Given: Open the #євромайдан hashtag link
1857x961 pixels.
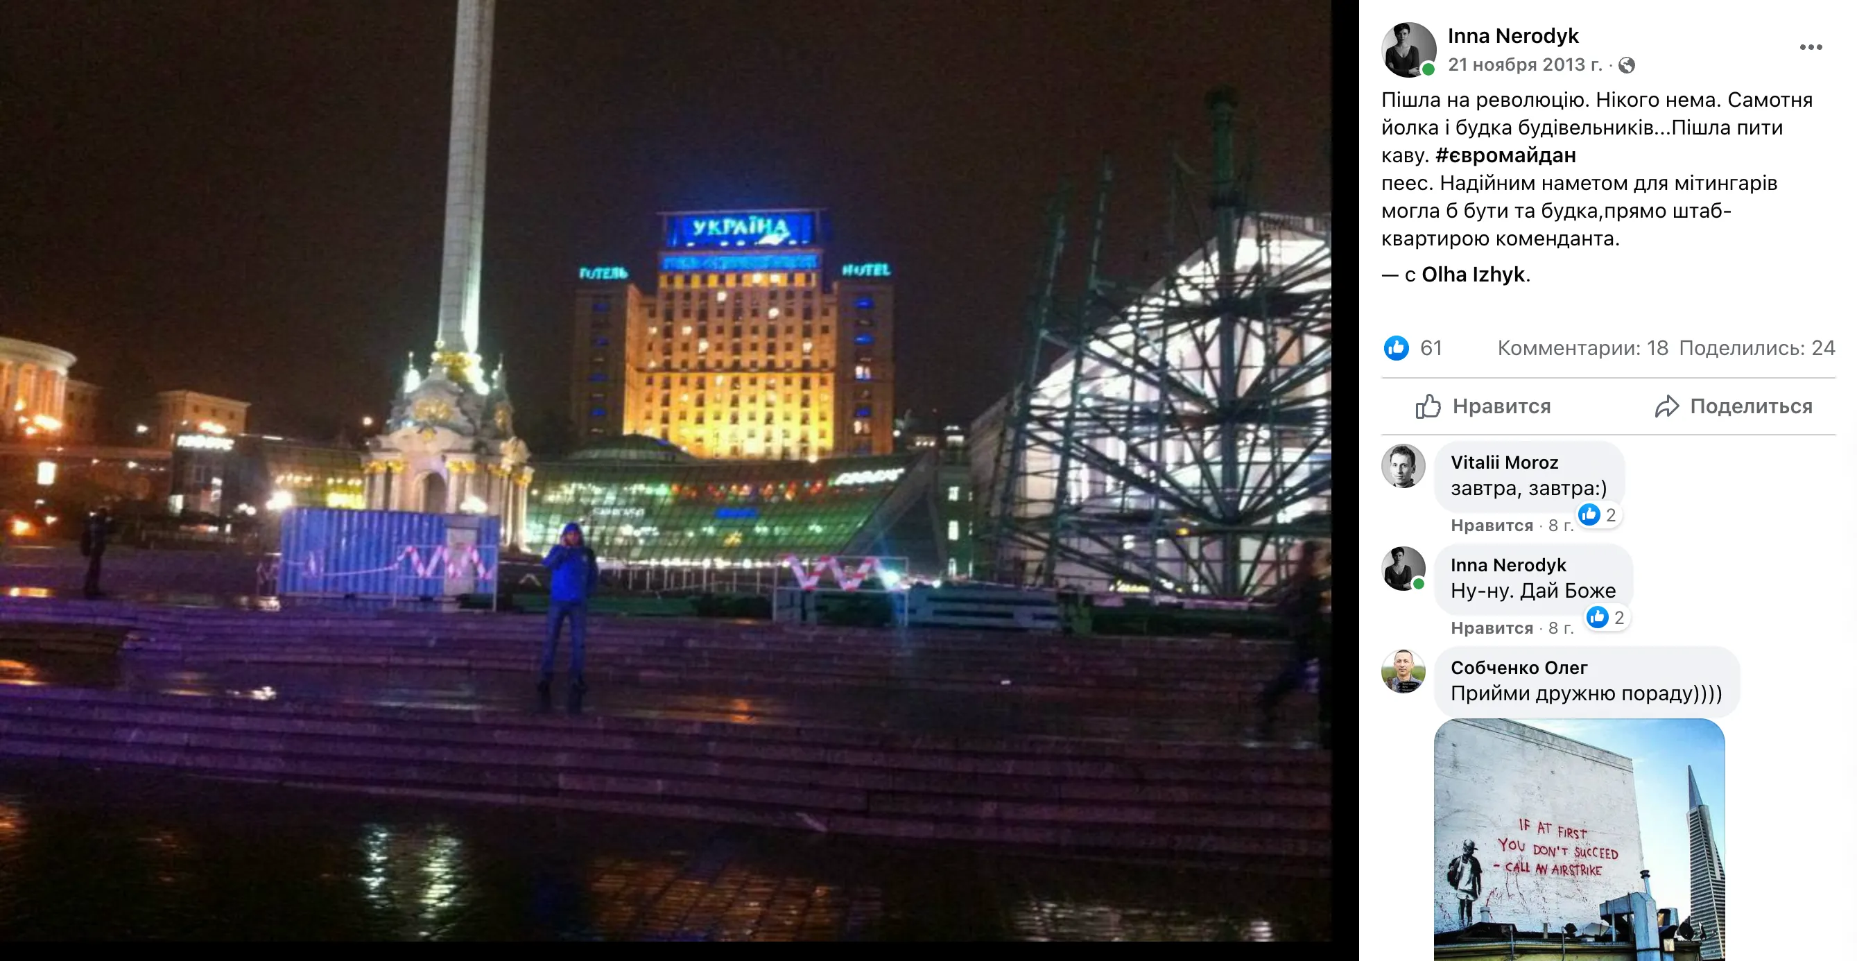Looking at the screenshot, I should point(1505,156).
